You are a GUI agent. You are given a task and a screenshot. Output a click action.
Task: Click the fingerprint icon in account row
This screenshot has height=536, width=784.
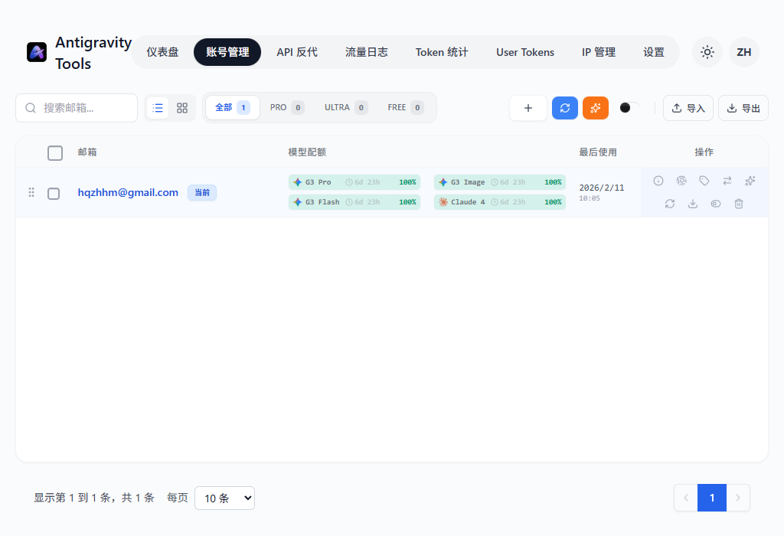click(681, 181)
